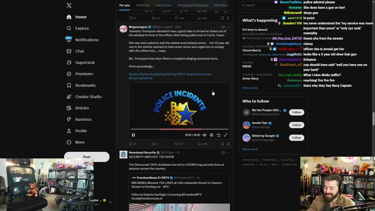Open NIKKE trending topic
Image resolution: width=375 pixels, height=211 pixels.
247,67
